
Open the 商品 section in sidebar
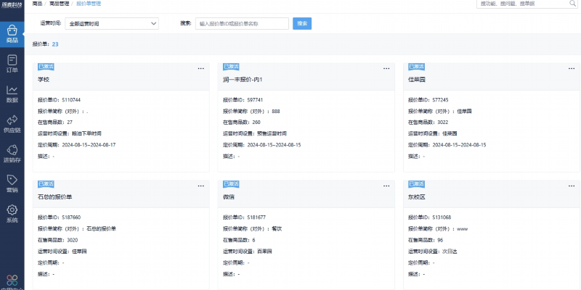pyautogui.click(x=12, y=33)
